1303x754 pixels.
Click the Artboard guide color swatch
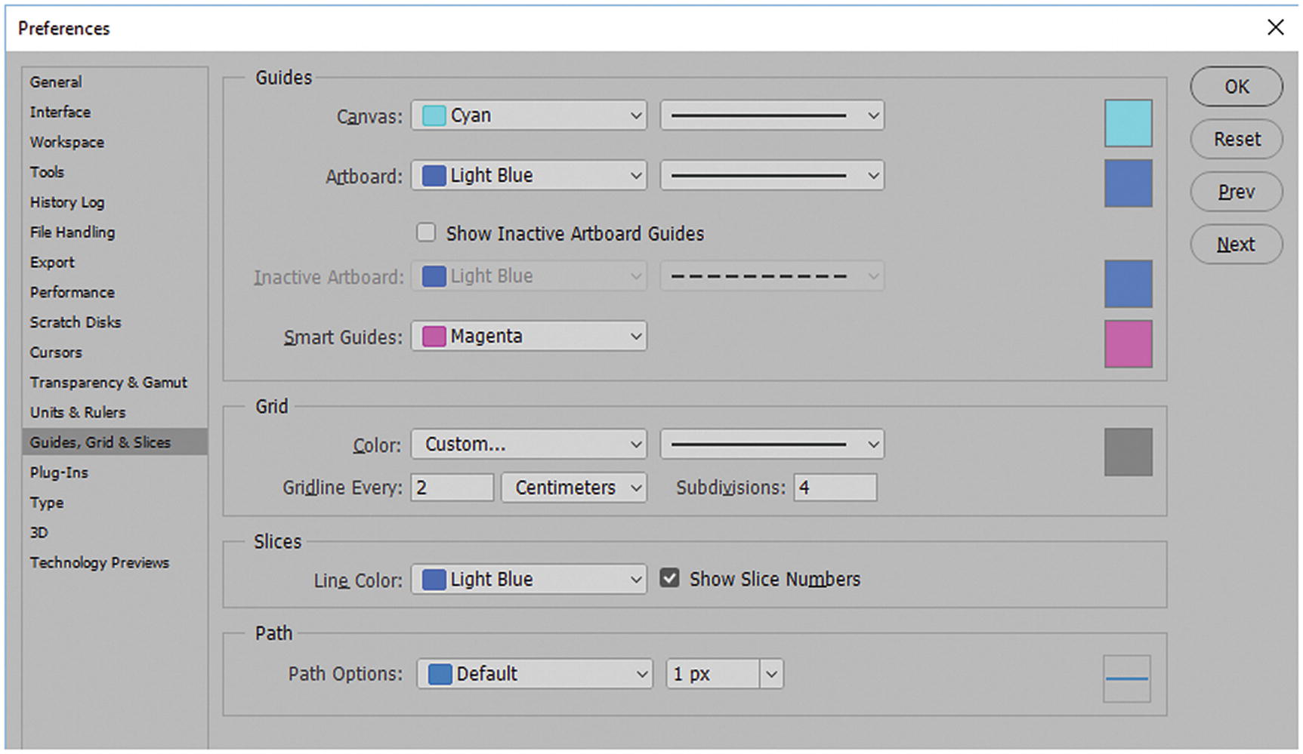[x=1128, y=183]
